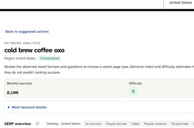Click the difficulty score 5 badge
Viewport: 194px width, 128px height.
[133, 91]
